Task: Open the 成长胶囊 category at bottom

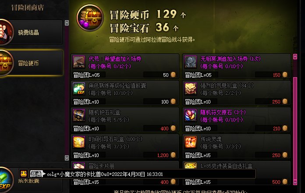Action: pyautogui.click(x=31, y=181)
